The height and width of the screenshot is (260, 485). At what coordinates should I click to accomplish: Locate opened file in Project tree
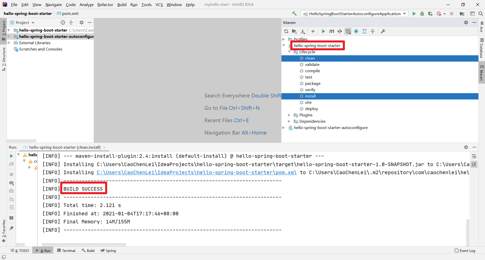63,22
